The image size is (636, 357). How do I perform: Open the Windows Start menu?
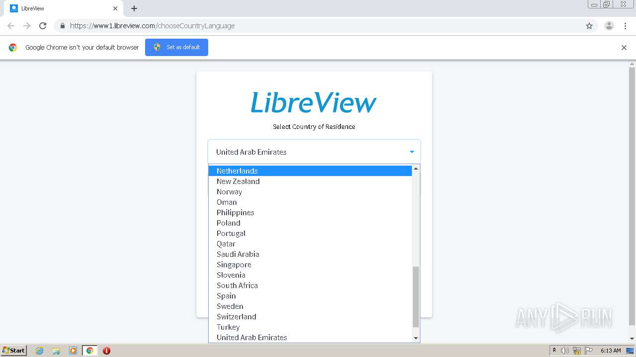point(14,350)
